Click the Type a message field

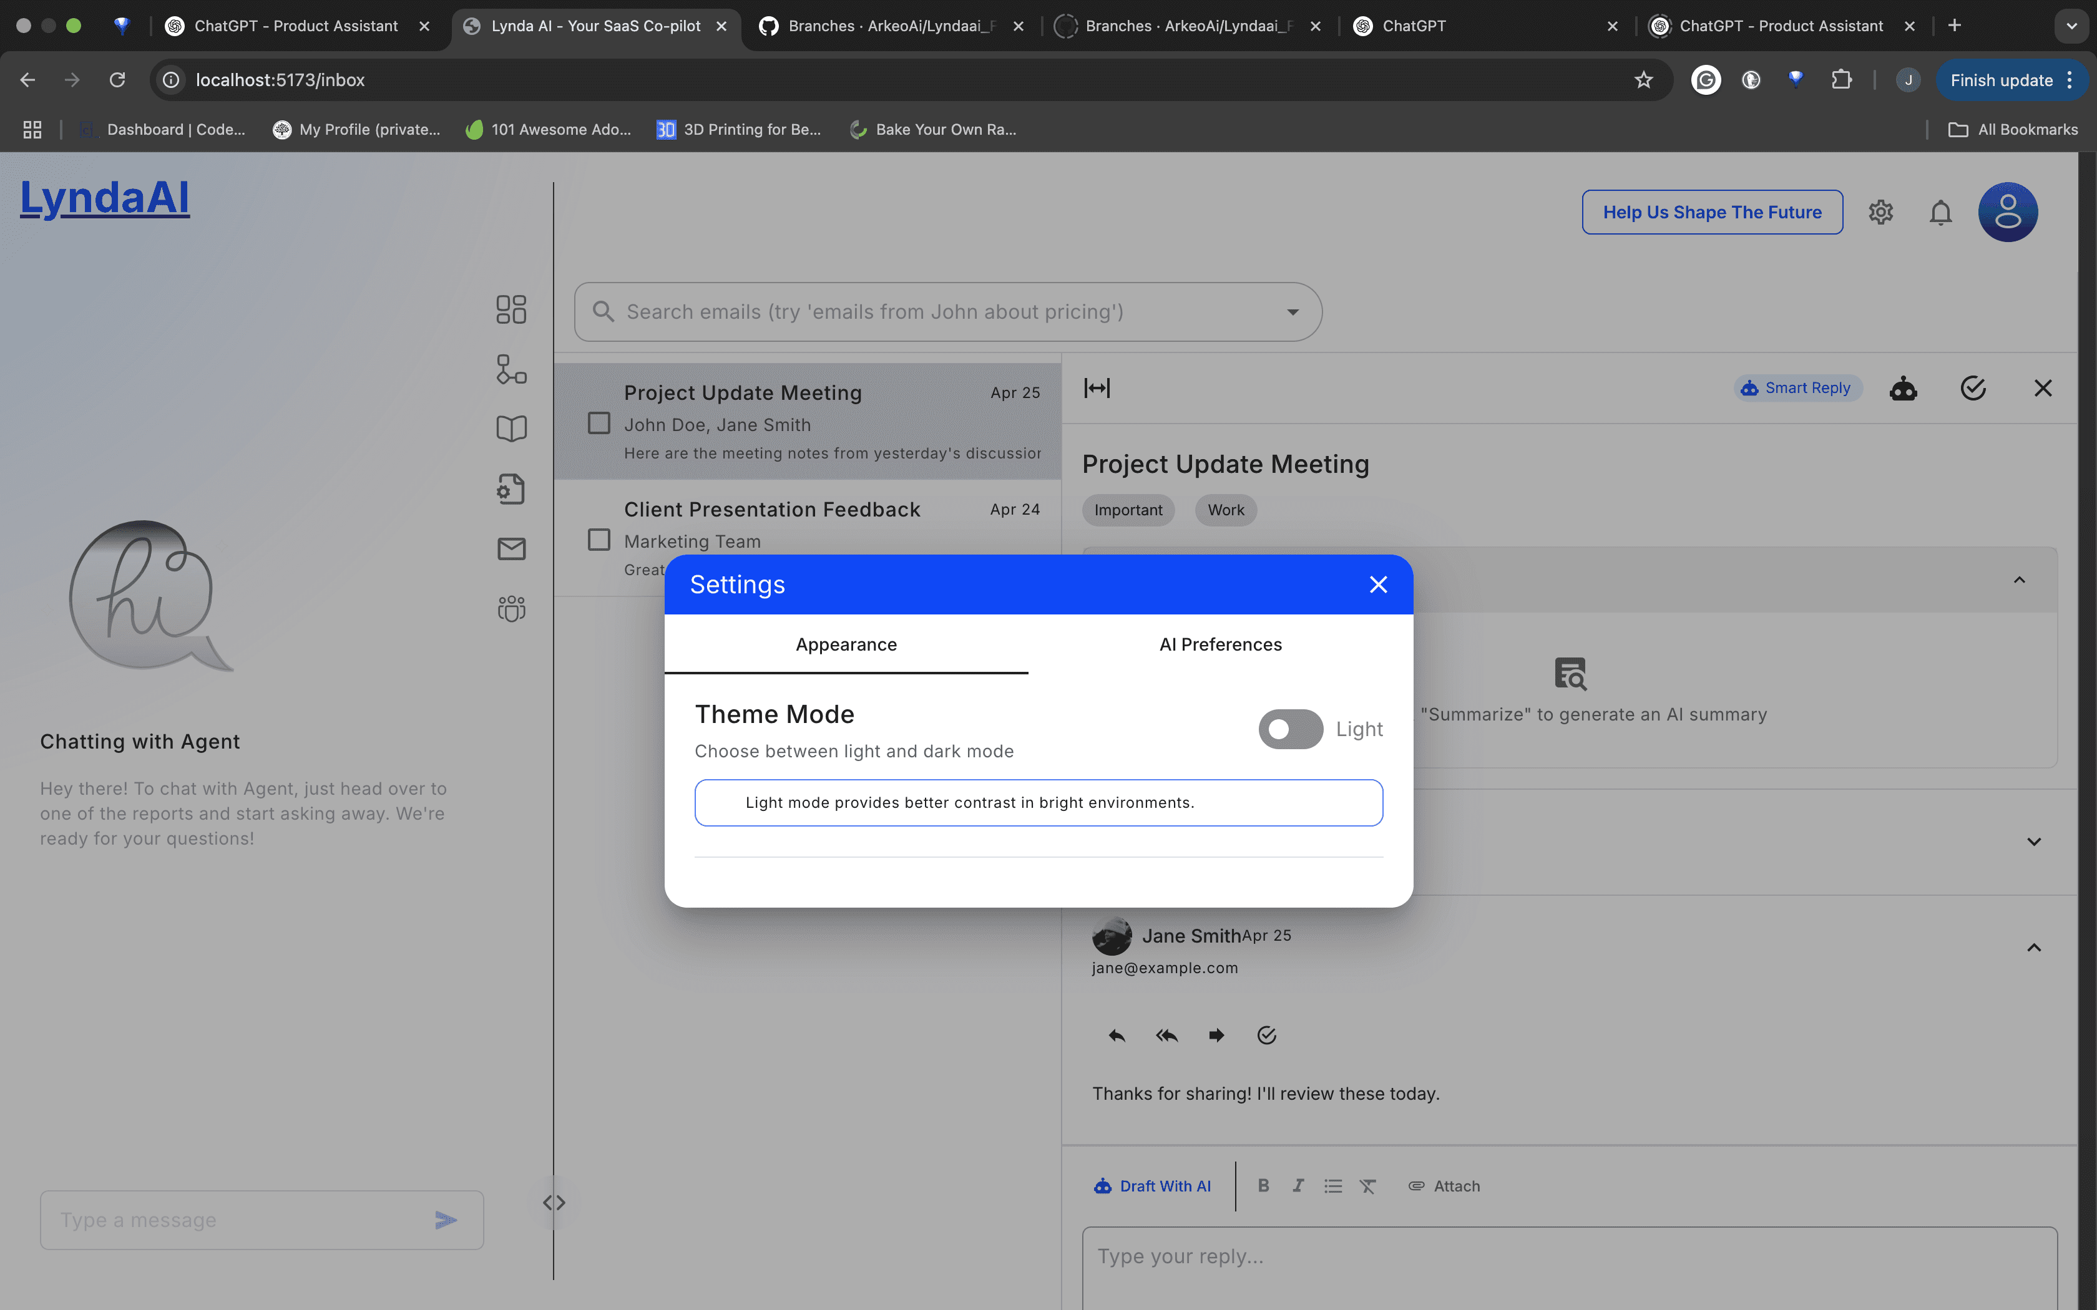tap(234, 1220)
